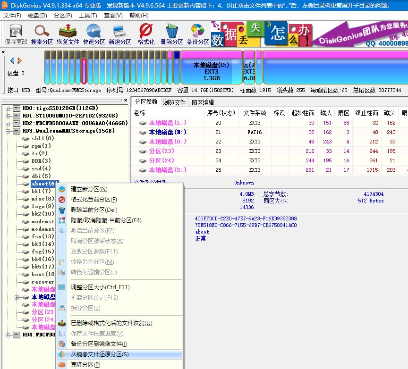
Task: Click the 序号(状态) column header
Action: [221, 113]
